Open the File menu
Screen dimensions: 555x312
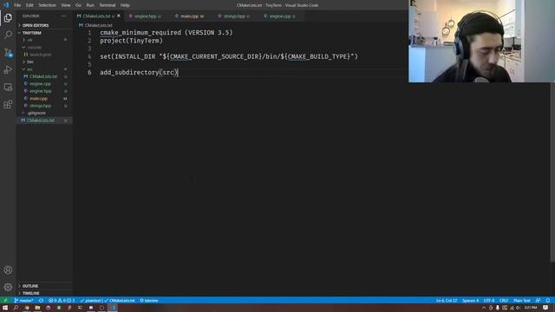[x=17, y=5]
